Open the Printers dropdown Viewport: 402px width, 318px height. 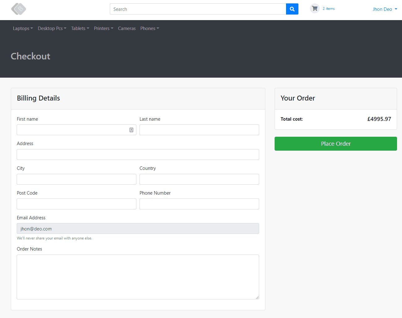(x=103, y=28)
